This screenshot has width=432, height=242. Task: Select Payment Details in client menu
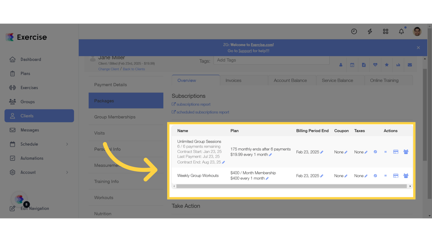126,84
